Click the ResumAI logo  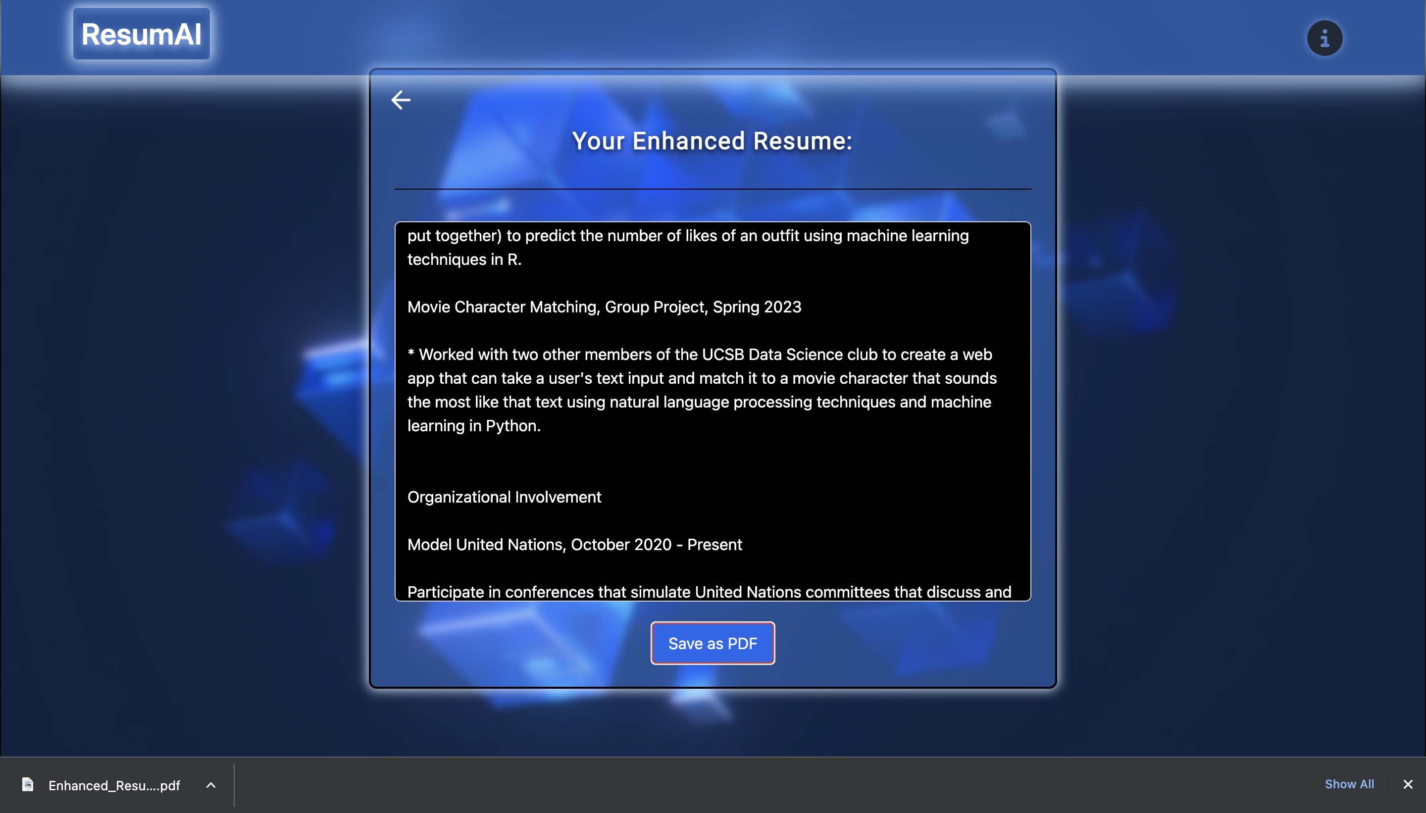point(141,34)
